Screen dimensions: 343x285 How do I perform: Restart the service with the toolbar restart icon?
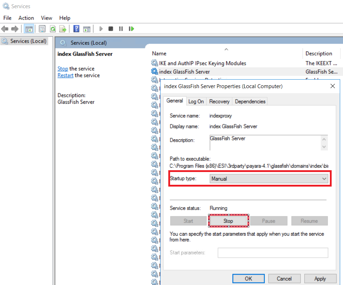pos(131,29)
